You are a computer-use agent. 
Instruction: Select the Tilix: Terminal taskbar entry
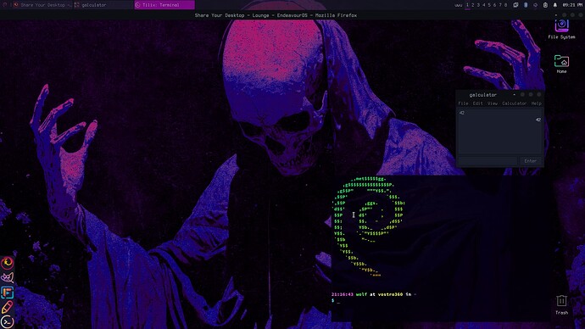164,5
